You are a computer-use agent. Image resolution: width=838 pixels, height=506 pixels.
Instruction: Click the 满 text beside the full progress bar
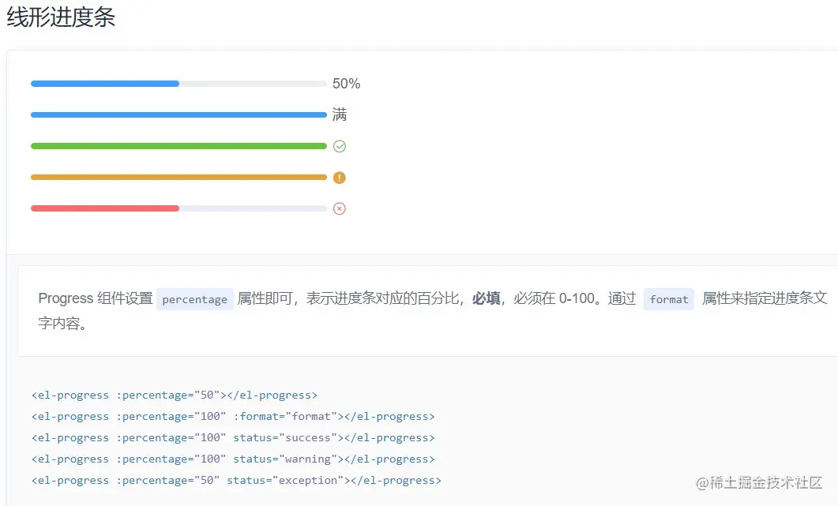click(x=340, y=114)
